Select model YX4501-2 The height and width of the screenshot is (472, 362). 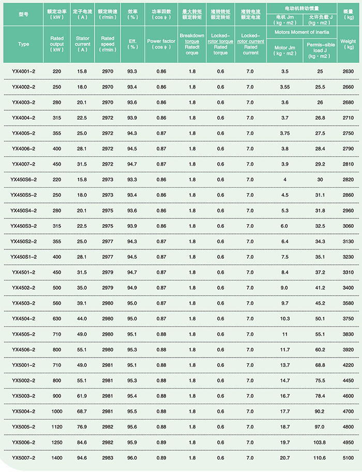(23, 272)
